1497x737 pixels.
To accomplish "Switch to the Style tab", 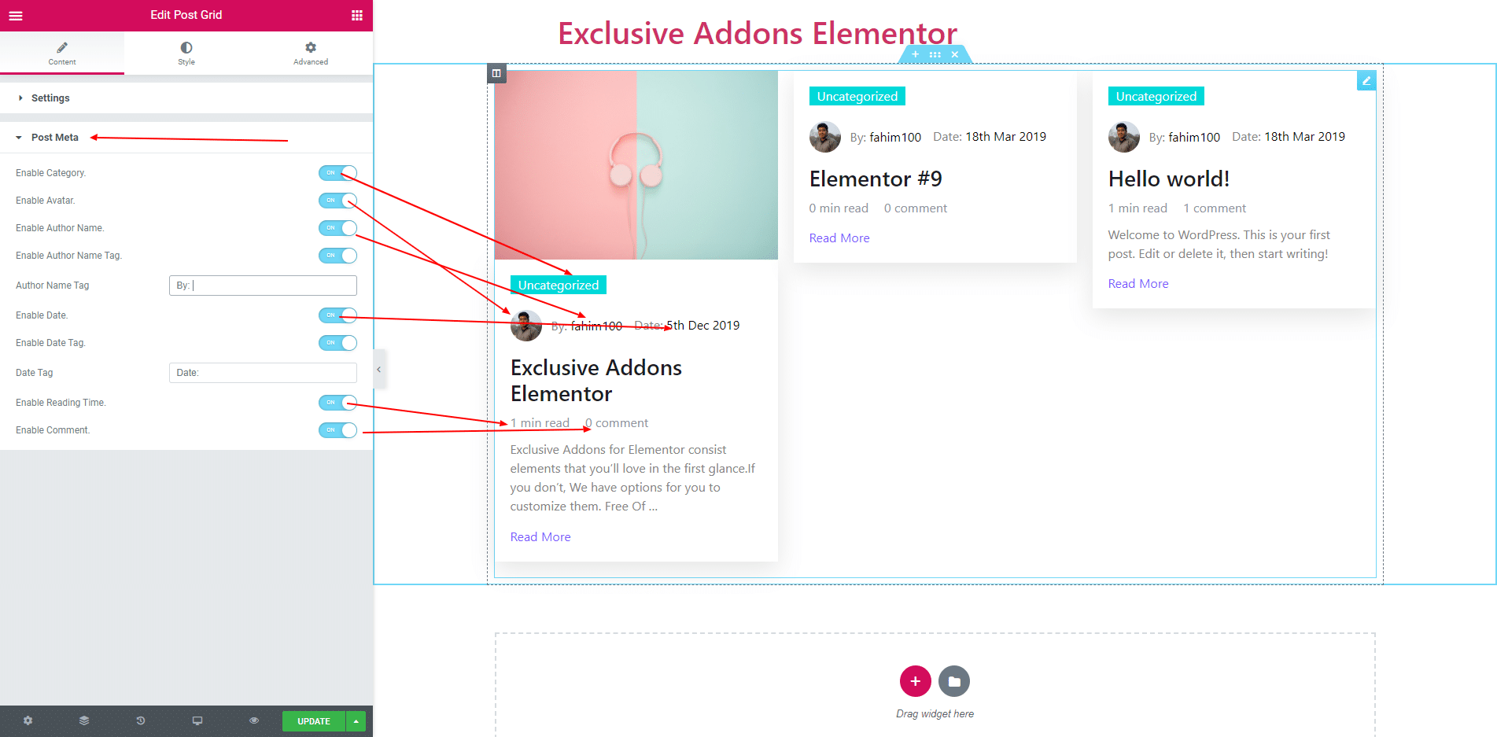I will pos(186,53).
